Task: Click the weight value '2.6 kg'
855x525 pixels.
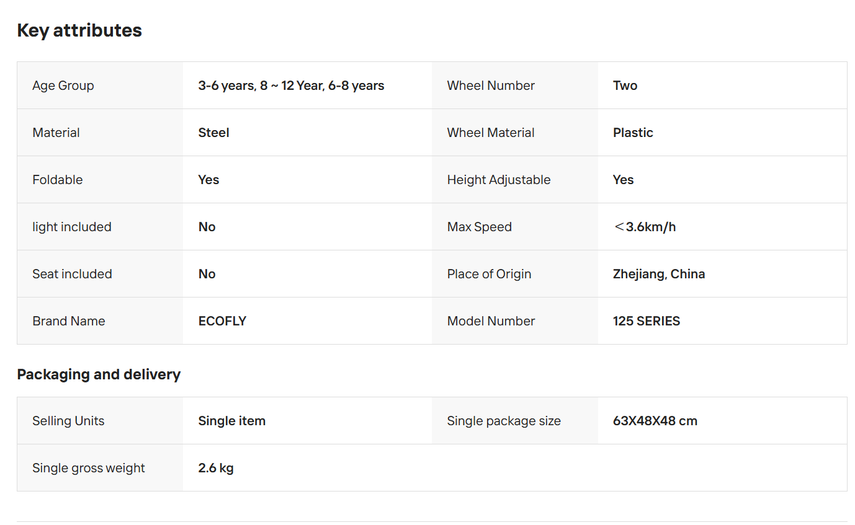Action: click(x=216, y=468)
